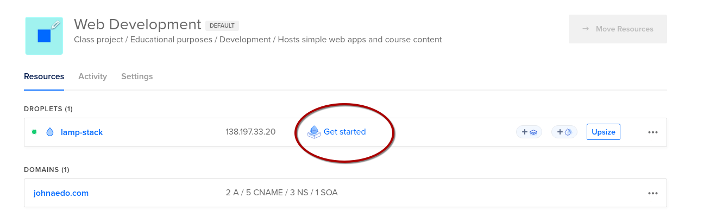Click the green active status dot
Image resolution: width=710 pixels, height=217 pixels.
click(34, 132)
